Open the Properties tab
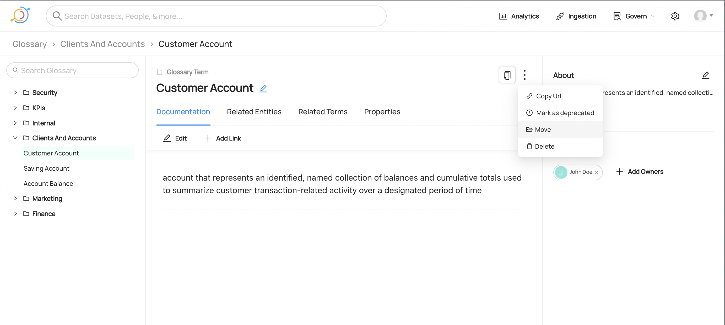725x325 pixels. 382,112
